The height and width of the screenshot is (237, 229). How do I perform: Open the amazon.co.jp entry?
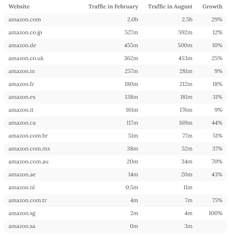[x=25, y=33]
